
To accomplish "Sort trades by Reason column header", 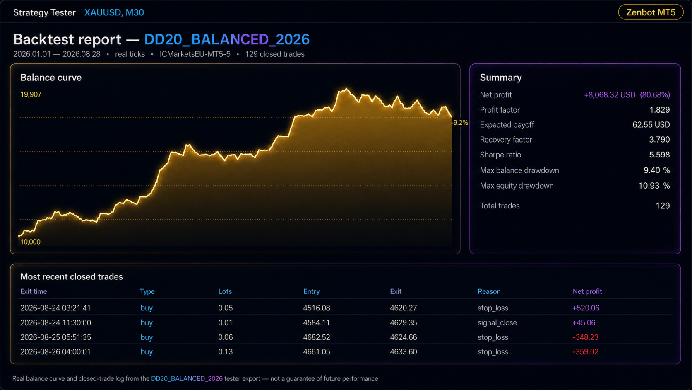I will [x=489, y=291].
